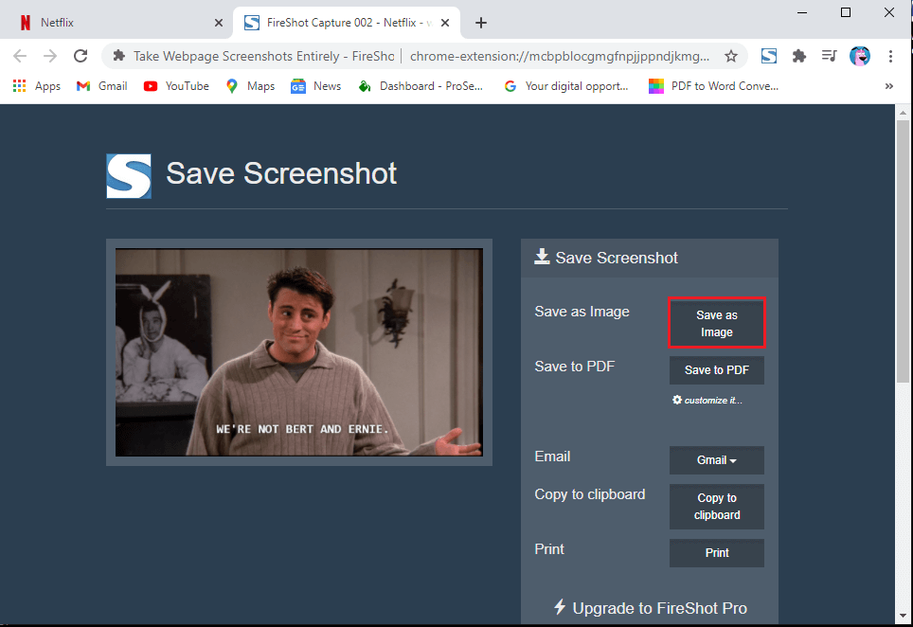Open the reading list icon in toolbar
The width and height of the screenshot is (913, 627).
point(830,56)
